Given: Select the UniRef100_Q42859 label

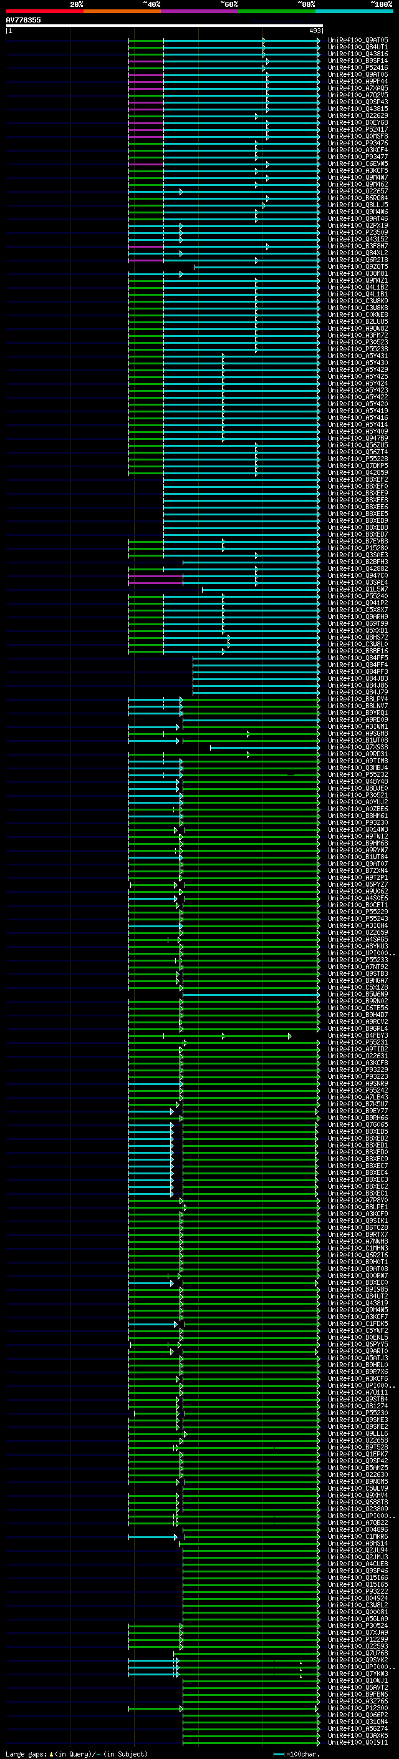Looking at the screenshot, I should (x=358, y=472).
